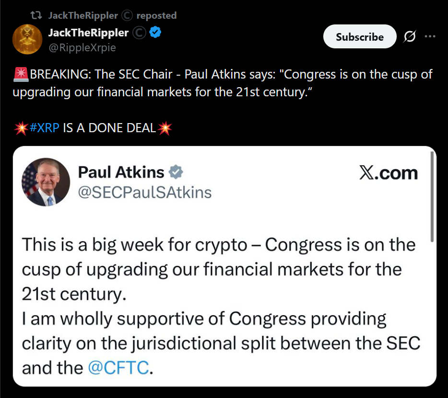Click the @RippleXrpie handle
Viewport: 448px width, 398px height.
click(x=82, y=47)
